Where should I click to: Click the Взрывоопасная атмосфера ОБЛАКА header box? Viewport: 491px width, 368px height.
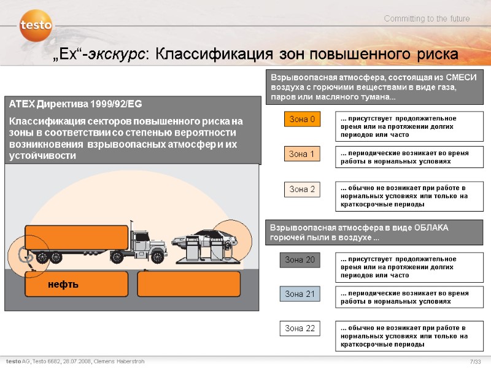(x=374, y=232)
